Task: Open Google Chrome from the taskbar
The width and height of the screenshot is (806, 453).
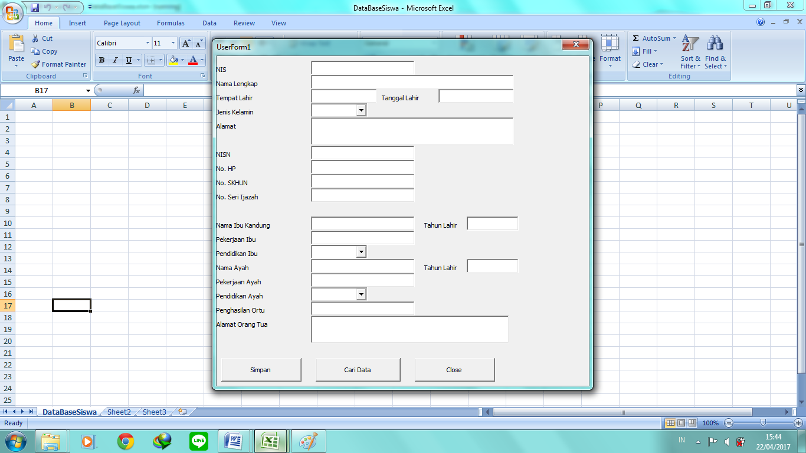Action: pyautogui.click(x=125, y=441)
